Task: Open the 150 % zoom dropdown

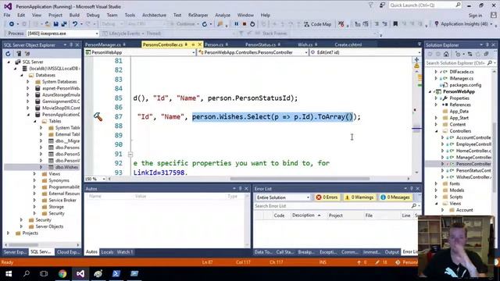Action: point(95,179)
